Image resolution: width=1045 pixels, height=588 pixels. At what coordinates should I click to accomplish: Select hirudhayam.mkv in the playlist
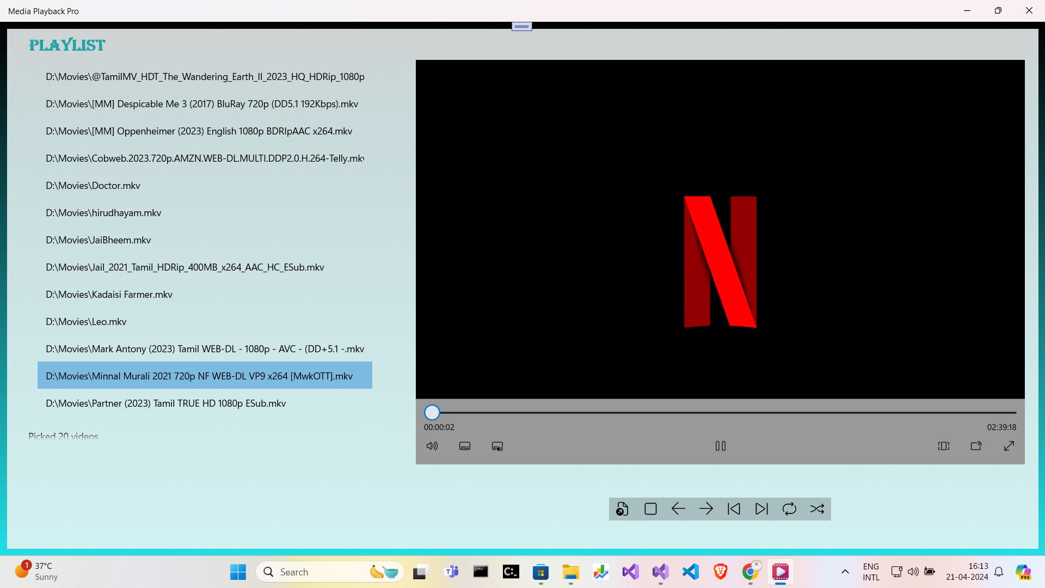pyautogui.click(x=205, y=213)
